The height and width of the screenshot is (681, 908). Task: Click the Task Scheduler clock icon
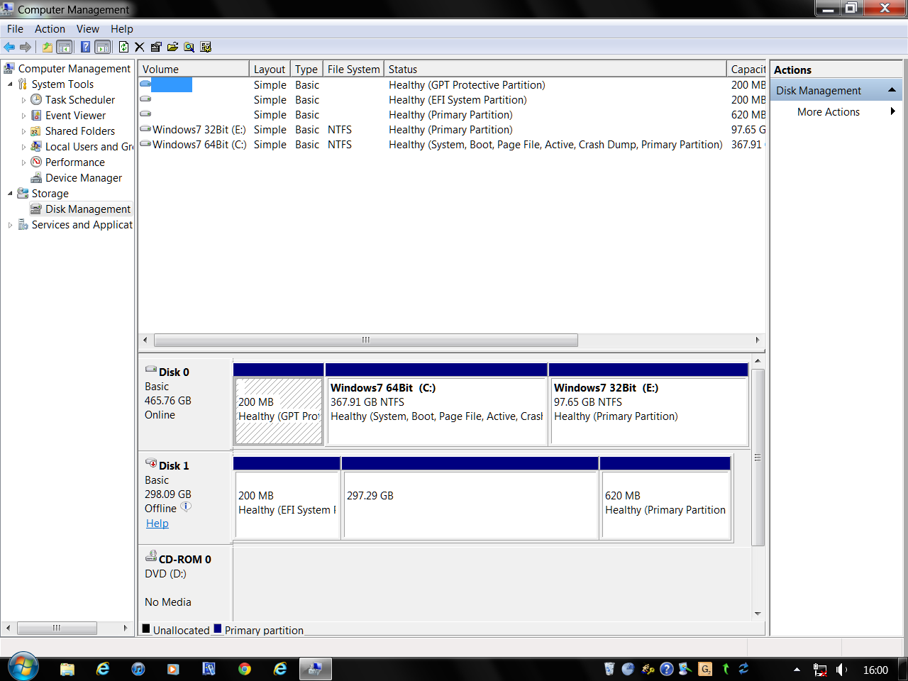click(x=36, y=100)
